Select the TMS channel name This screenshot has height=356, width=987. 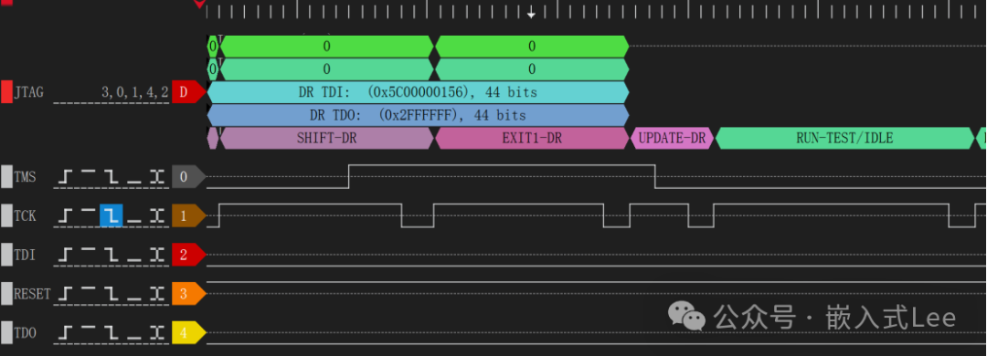point(25,177)
